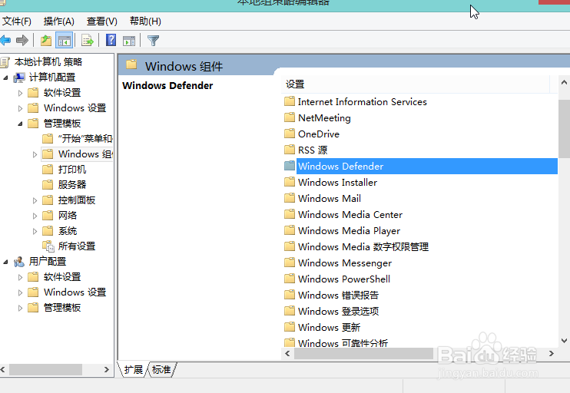This screenshot has width=570, height=393.
Task: Expand 软件设置 under 用户配置
Action: [20, 277]
